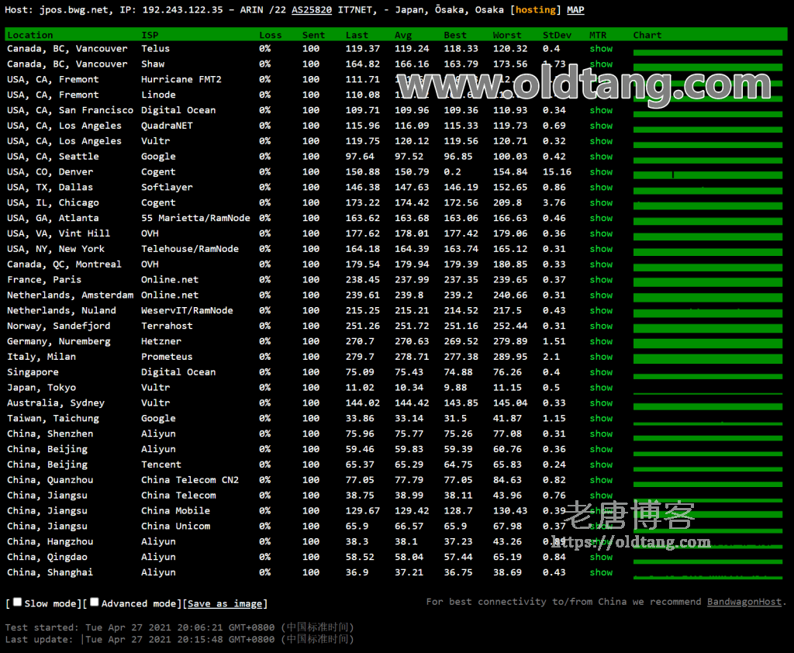Show MTR for Canada Vancouver Telus

601,48
